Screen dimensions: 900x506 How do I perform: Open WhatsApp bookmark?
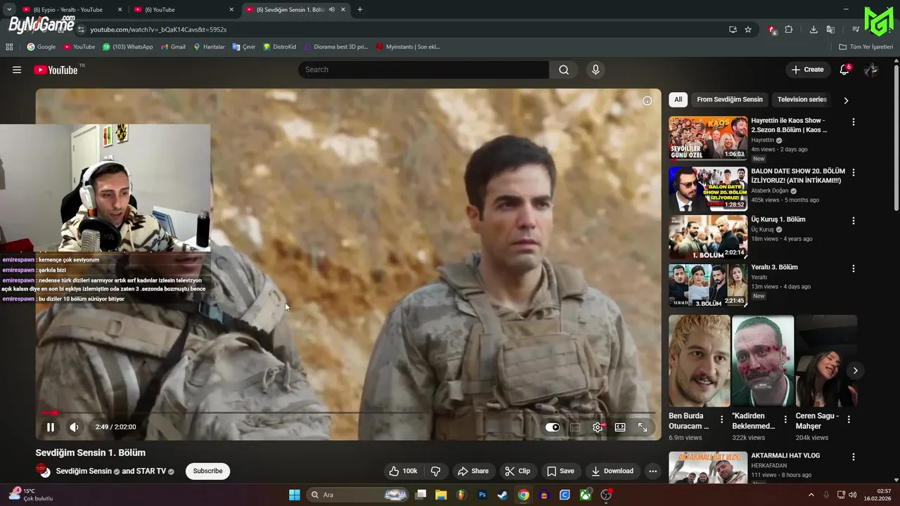pos(127,47)
